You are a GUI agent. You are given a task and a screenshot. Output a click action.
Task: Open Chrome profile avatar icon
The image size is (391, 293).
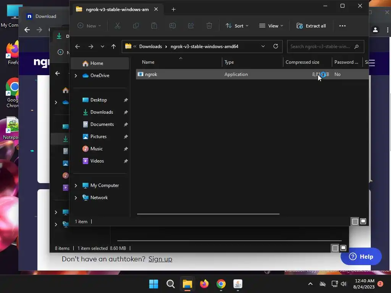point(375,30)
